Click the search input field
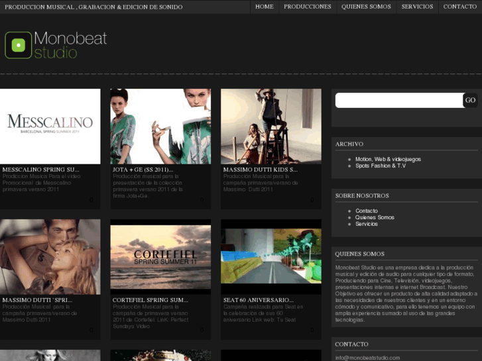 pos(399,100)
